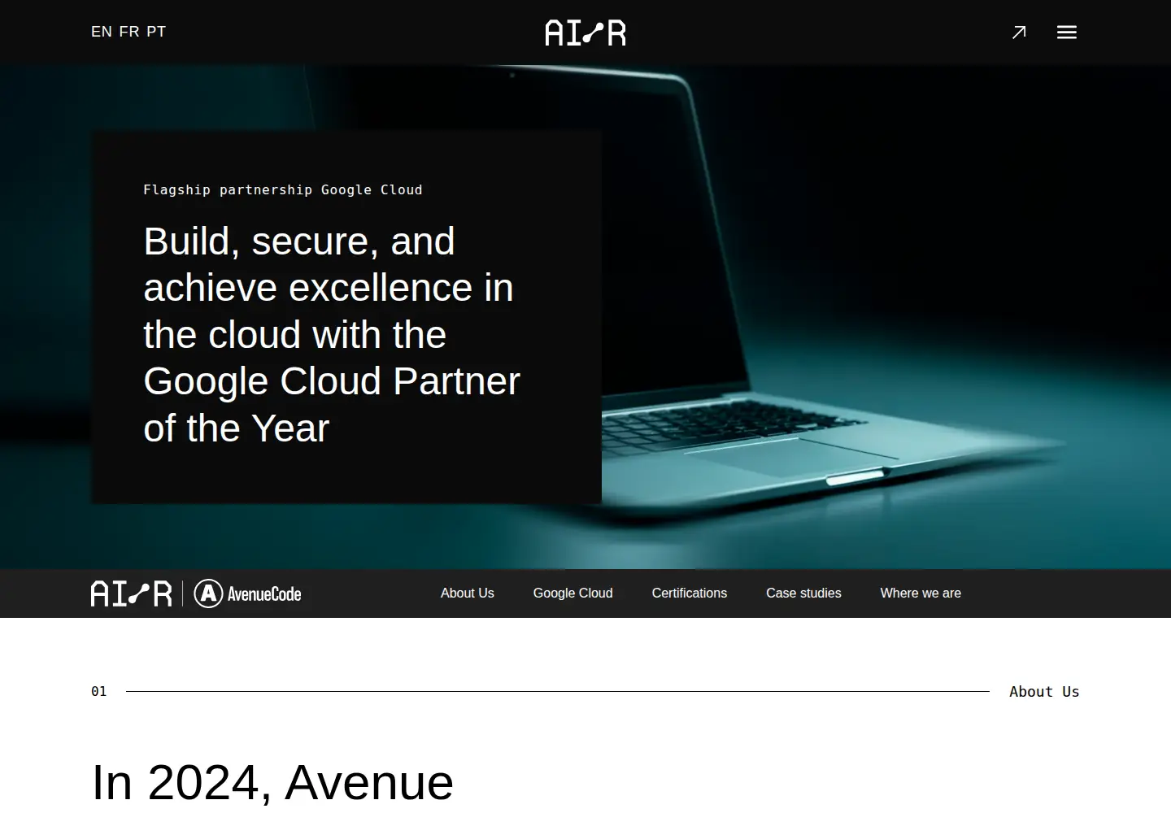The image size is (1171, 813).
Task: Click the 'In 2024, Avenue' heading
Action: pos(272,782)
